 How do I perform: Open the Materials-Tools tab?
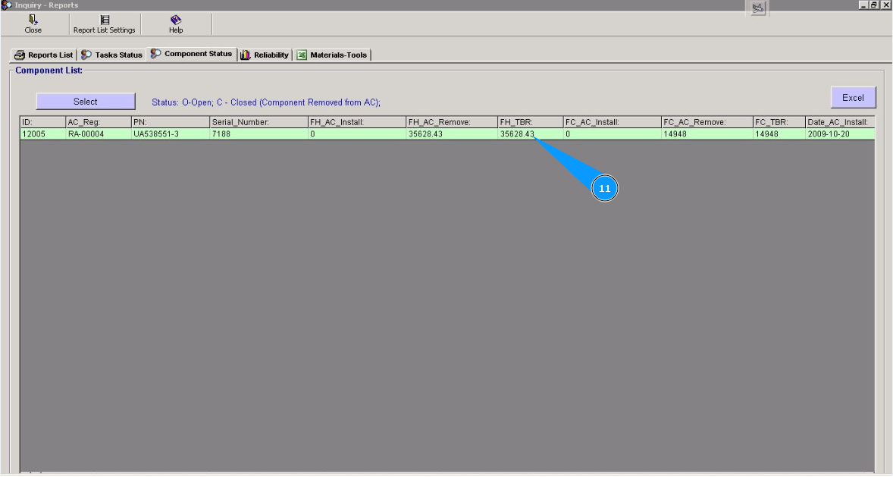point(333,55)
